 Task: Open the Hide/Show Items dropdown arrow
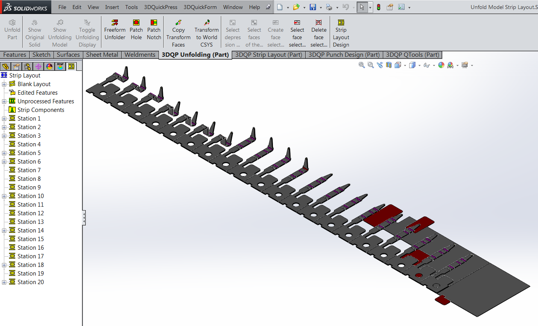click(433, 65)
